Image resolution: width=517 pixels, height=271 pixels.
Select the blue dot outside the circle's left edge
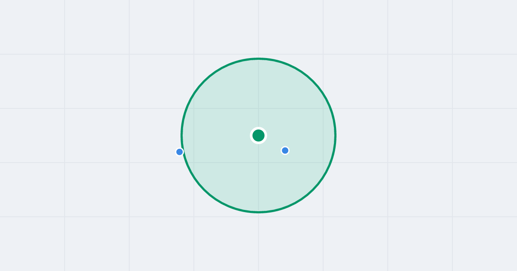[180, 152]
